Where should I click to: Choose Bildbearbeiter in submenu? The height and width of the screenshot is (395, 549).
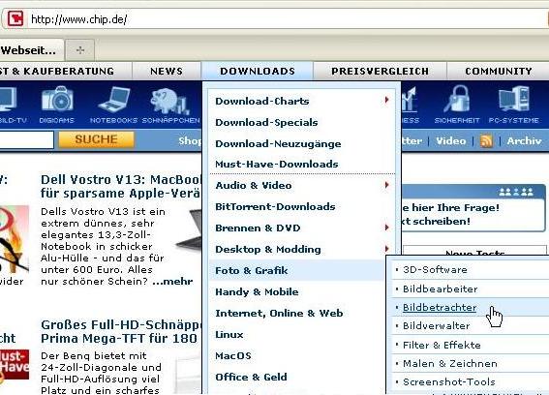point(441,289)
